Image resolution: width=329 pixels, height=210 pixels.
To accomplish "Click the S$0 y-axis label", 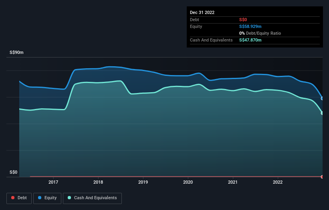I will coord(14,172).
